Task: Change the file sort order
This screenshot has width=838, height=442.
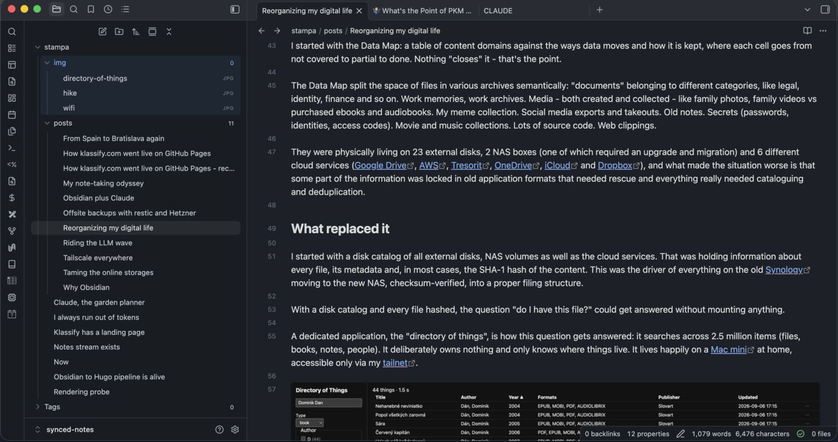Action: 136,32
